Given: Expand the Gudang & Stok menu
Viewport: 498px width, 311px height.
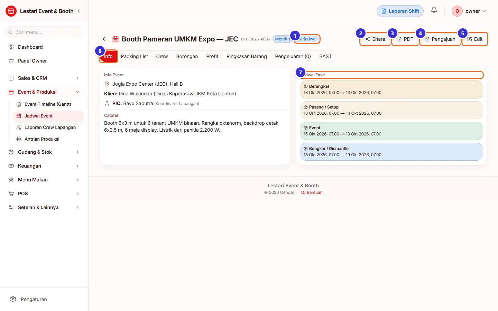Looking at the screenshot, I should tap(77, 152).
